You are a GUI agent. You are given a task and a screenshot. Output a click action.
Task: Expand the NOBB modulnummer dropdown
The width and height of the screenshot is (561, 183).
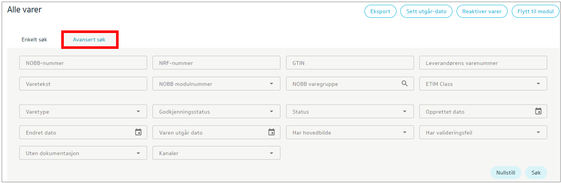click(x=272, y=84)
